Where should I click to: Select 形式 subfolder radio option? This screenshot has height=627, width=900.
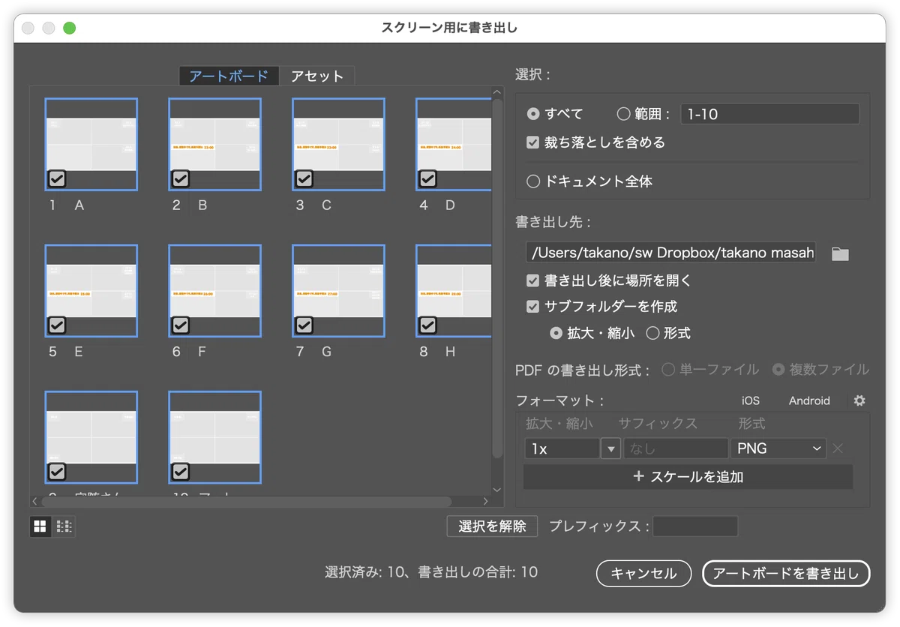[652, 333]
